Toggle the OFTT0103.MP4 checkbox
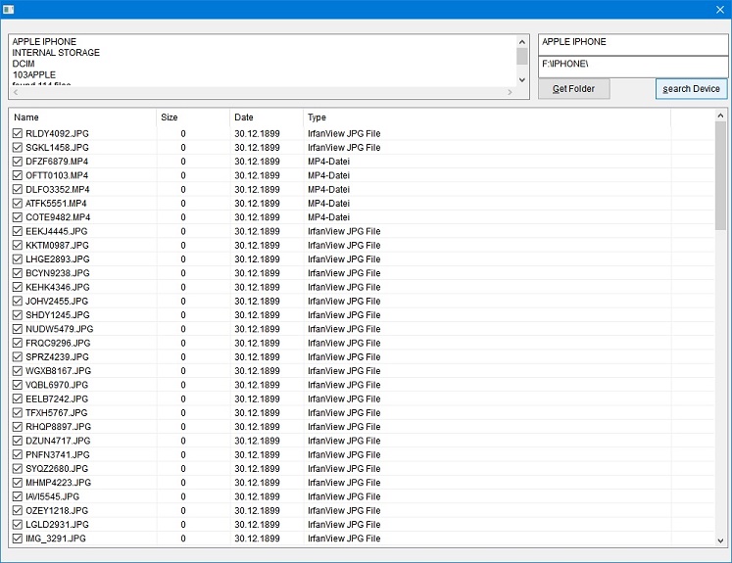 tap(18, 175)
